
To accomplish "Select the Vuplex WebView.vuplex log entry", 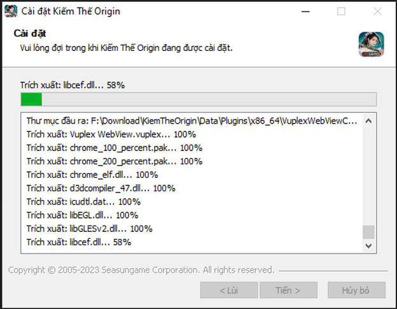I will (x=111, y=134).
